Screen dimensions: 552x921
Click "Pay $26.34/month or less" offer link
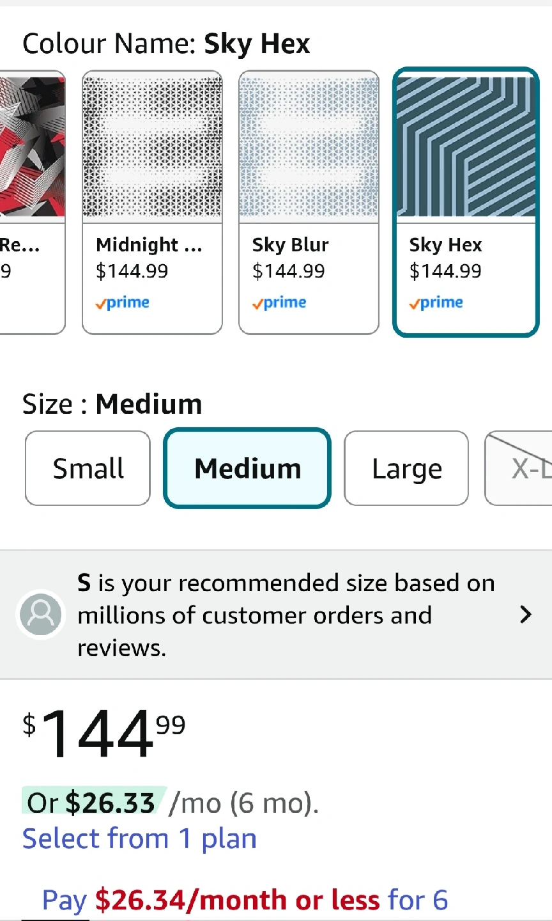click(245, 900)
